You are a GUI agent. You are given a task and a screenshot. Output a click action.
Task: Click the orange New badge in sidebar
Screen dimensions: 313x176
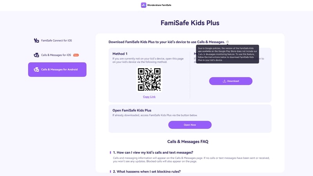coord(76,55)
